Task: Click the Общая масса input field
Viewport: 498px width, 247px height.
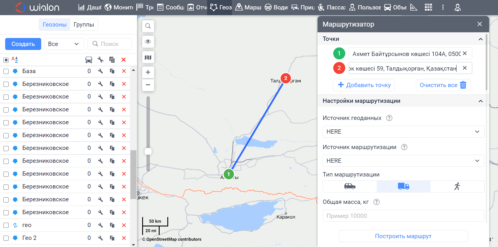Action: [x=403, y=216]
